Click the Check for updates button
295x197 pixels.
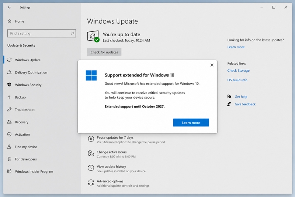click(x=104, y=52)
